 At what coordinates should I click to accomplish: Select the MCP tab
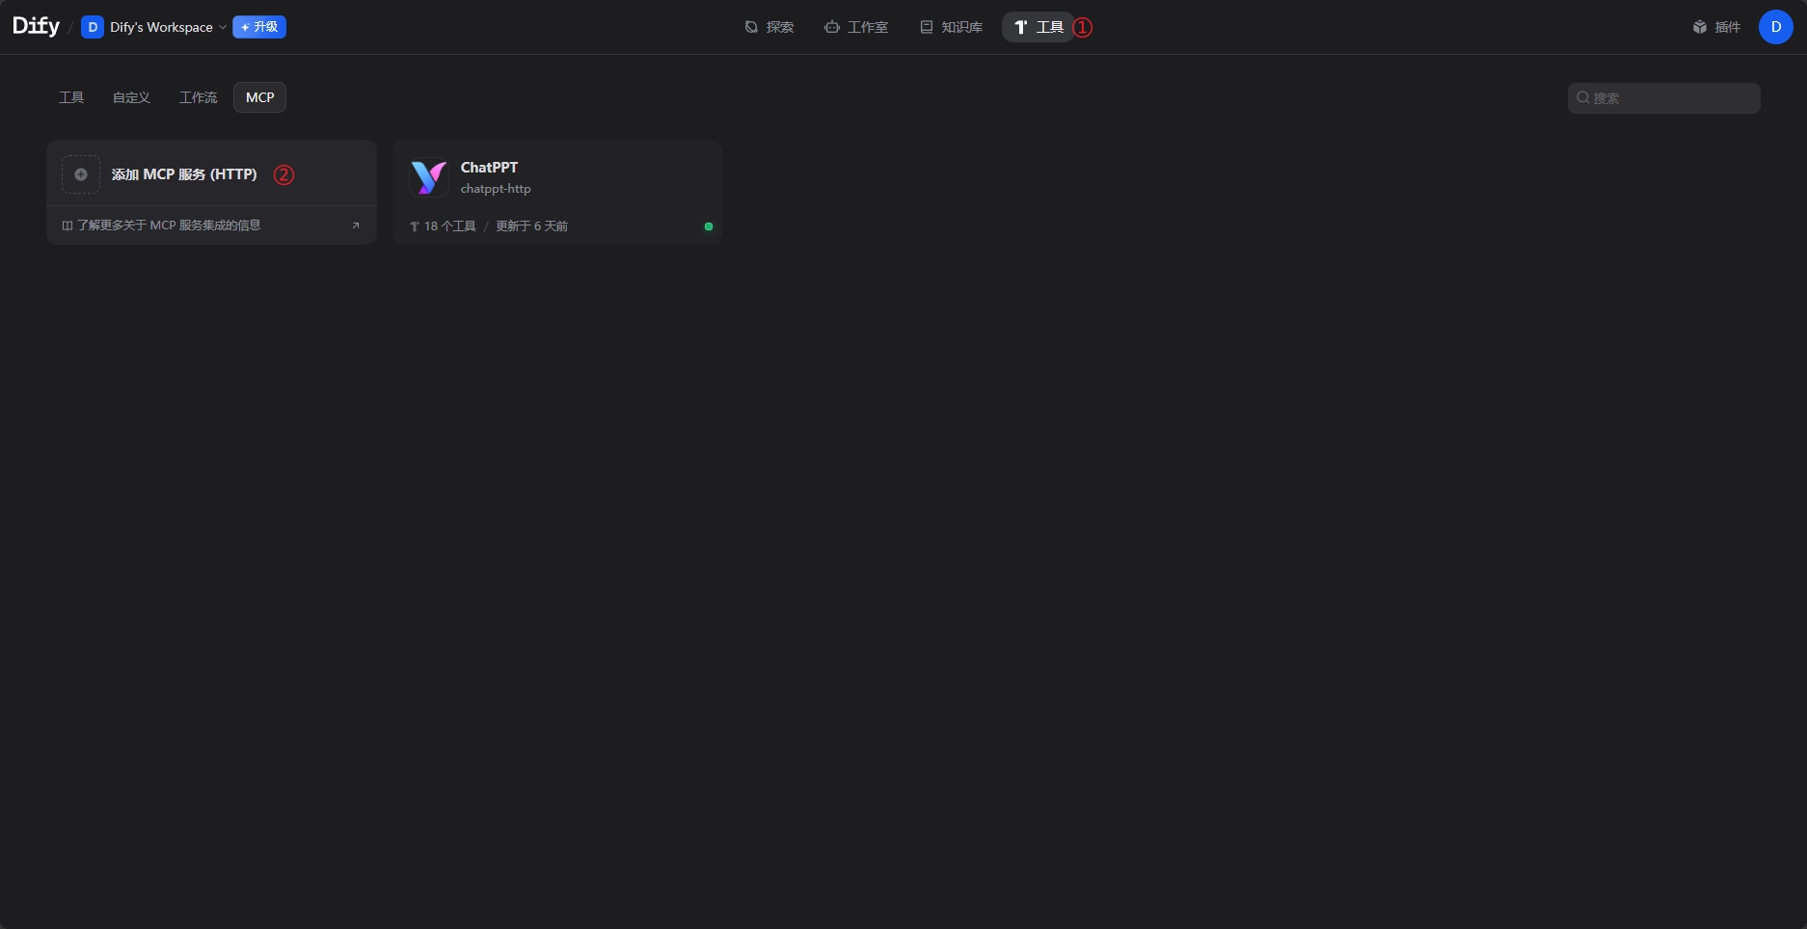click(260, 97)
